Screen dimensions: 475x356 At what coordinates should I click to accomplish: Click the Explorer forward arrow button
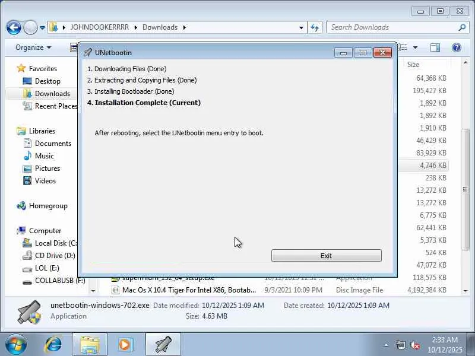(30, 27)
